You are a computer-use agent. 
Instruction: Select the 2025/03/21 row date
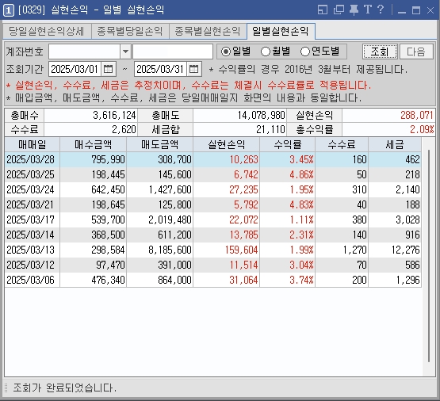coord(31,204)
